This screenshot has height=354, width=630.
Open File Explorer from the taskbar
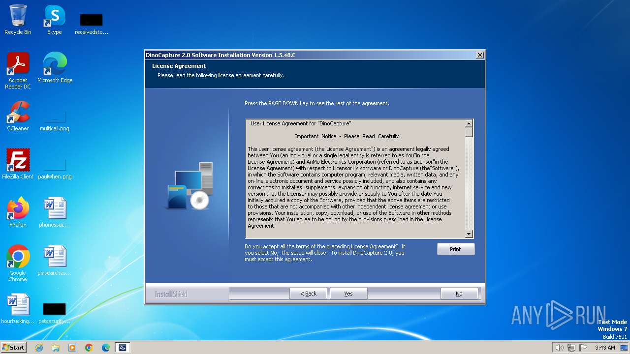[x=56, y=348]
